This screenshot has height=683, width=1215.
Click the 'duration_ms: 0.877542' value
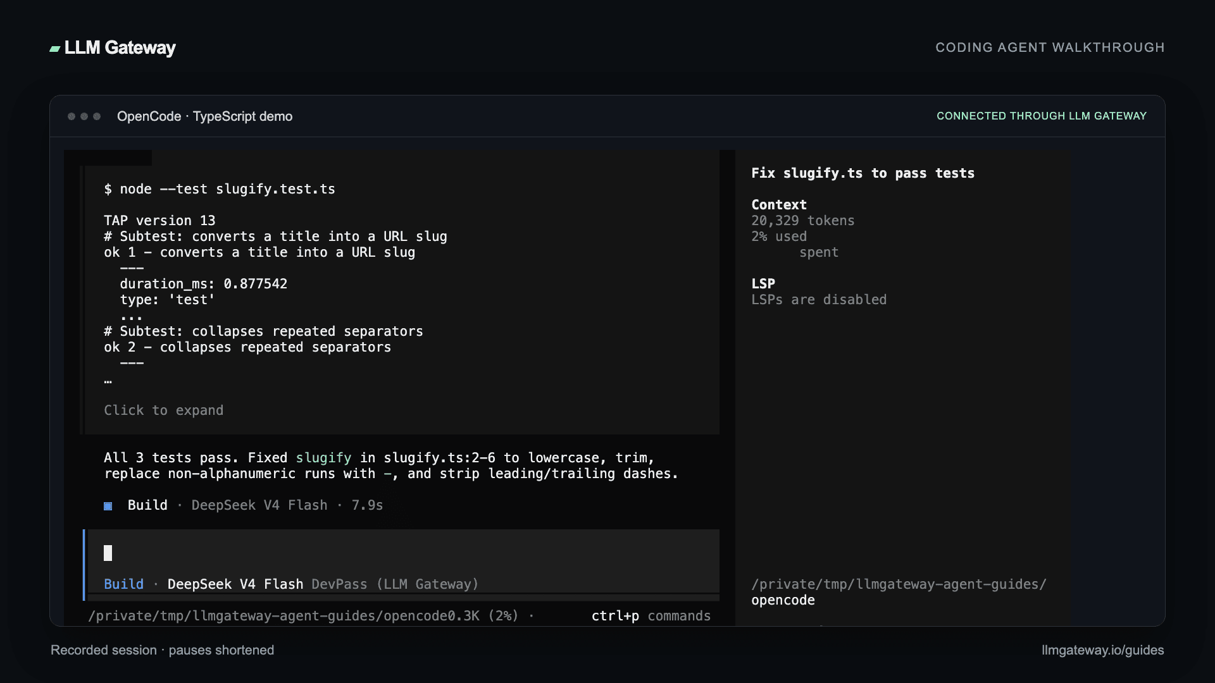tap(203, 284)
